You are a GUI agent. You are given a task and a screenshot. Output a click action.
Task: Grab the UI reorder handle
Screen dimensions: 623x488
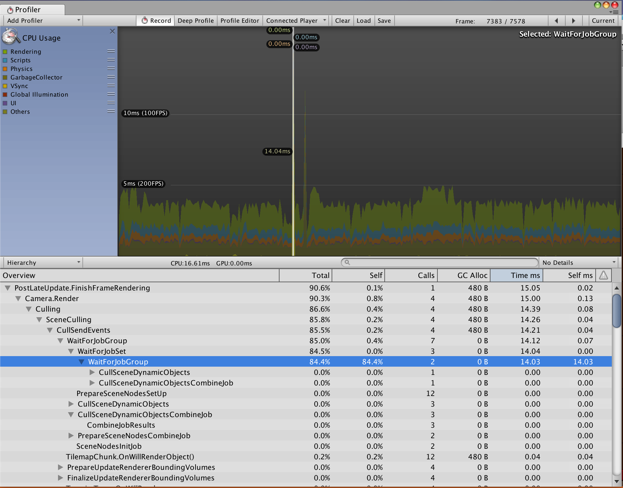pos(111,103)
